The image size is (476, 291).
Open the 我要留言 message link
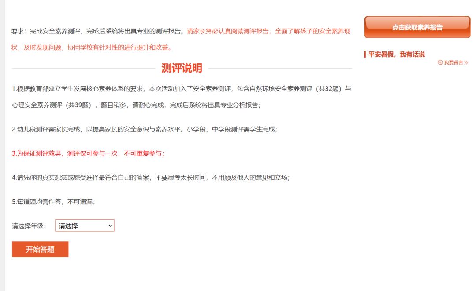coord(454,63)
